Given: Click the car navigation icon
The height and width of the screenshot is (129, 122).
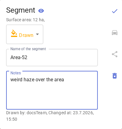Looking at the screenshot, I should [115, 33].
